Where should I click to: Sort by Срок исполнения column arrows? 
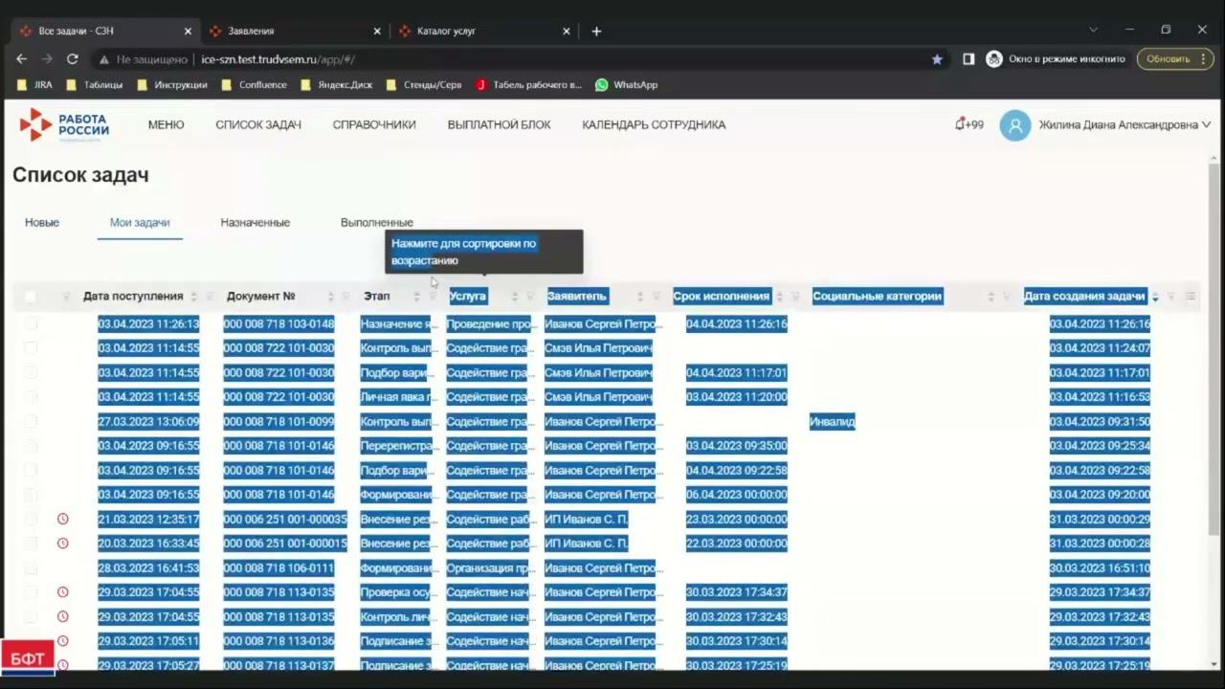click(x=779, y=297)
